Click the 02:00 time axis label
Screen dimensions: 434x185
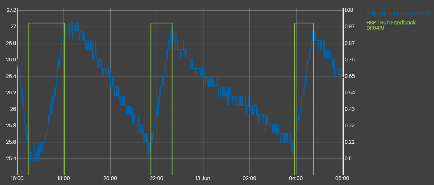[250, 178]
